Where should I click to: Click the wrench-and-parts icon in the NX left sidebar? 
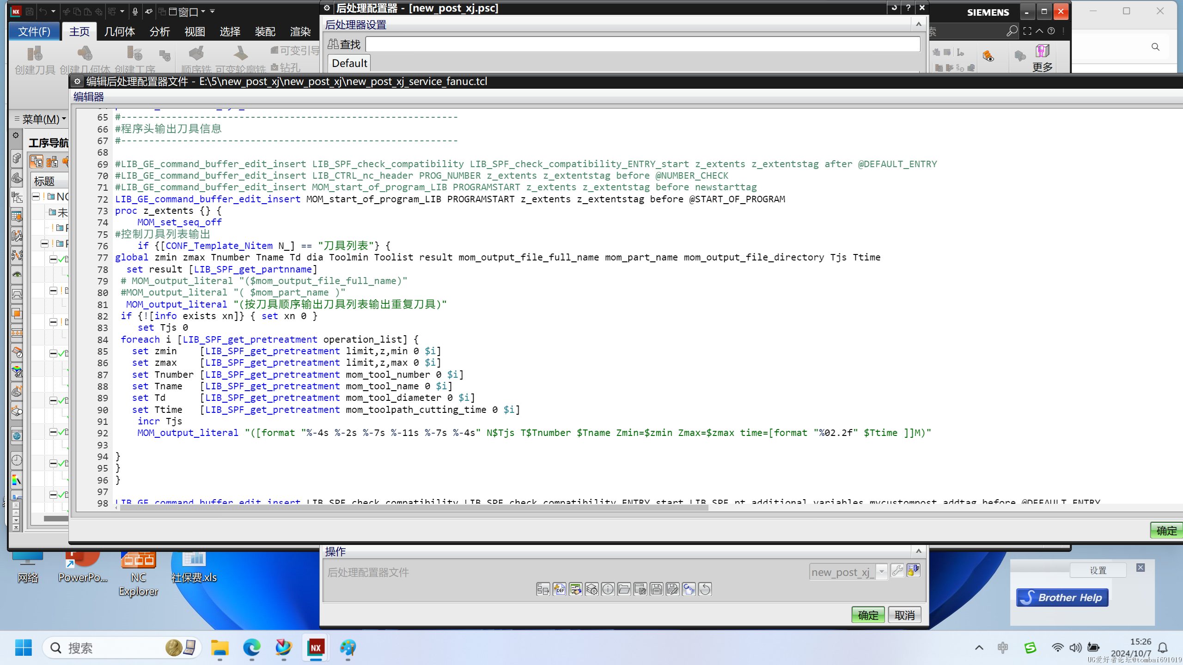17,236
